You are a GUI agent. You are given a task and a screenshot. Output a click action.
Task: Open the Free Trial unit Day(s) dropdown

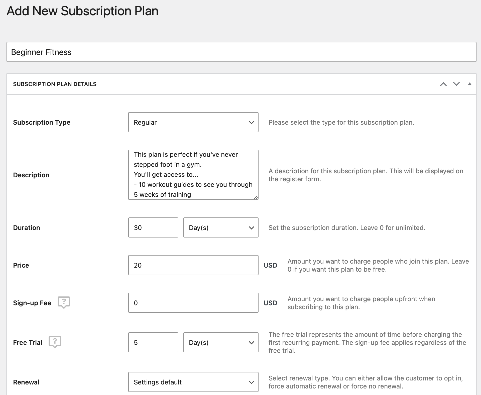point(221,342)
